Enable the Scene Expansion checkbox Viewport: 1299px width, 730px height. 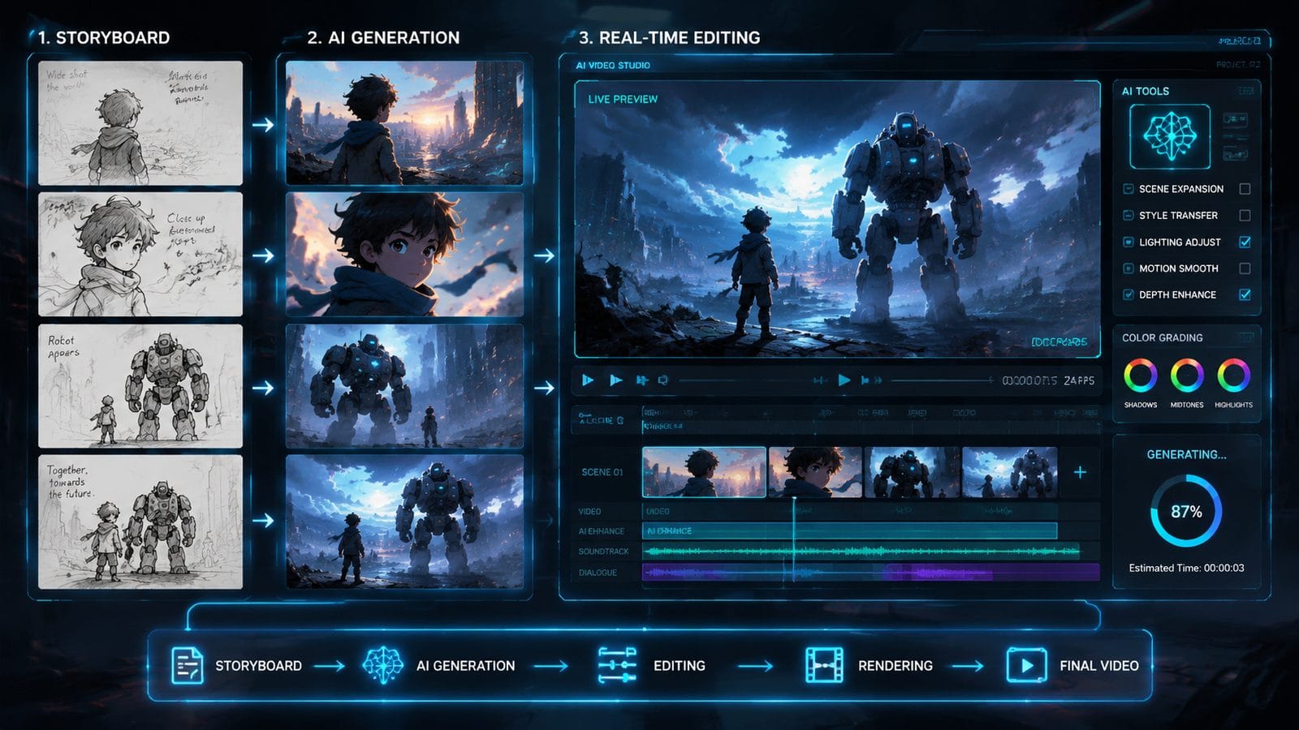pyautogui.click(x=1245, y=189)
